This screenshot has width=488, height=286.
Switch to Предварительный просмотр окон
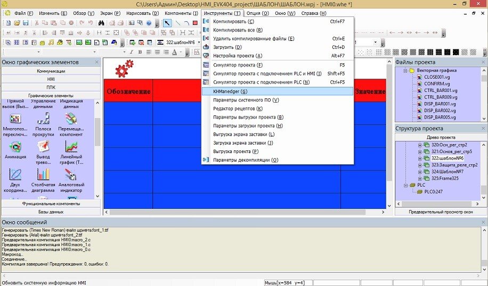[x=441, y=212]
